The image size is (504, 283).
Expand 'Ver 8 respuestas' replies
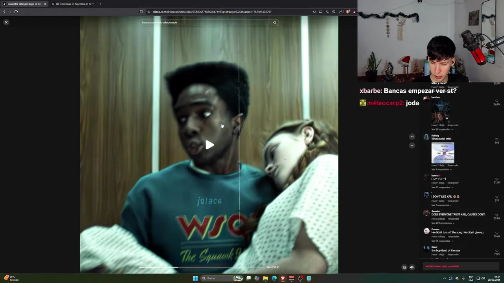tap(441, 169)
